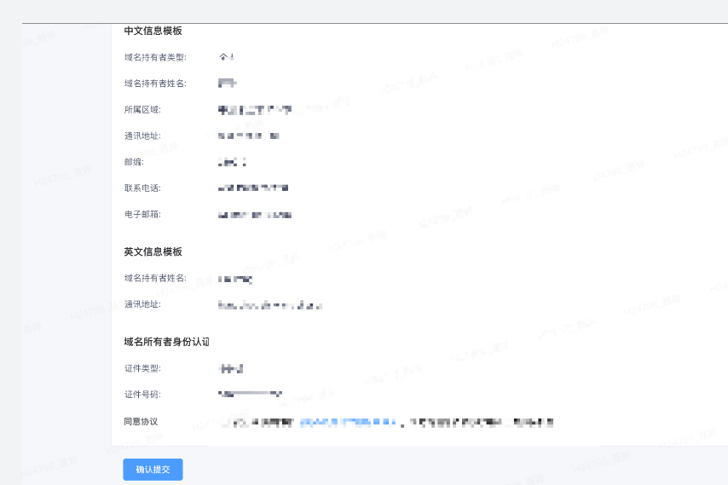Image resolution: width=728 pixels, height=485 pixels.
Task: Click the 确认提交 submit button
Action: point(153,469)
